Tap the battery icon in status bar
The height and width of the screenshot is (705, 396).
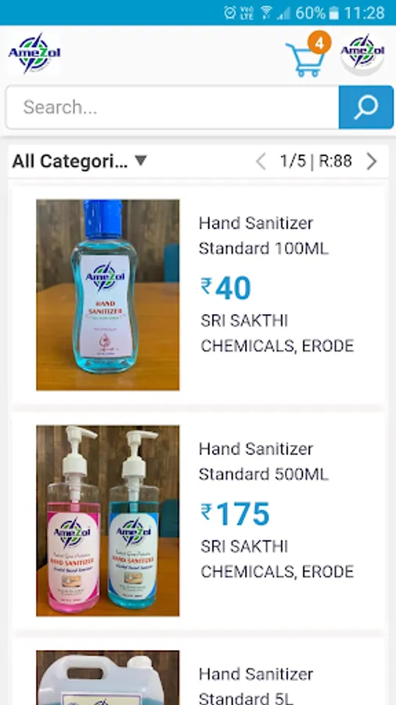tap(333, 13)
